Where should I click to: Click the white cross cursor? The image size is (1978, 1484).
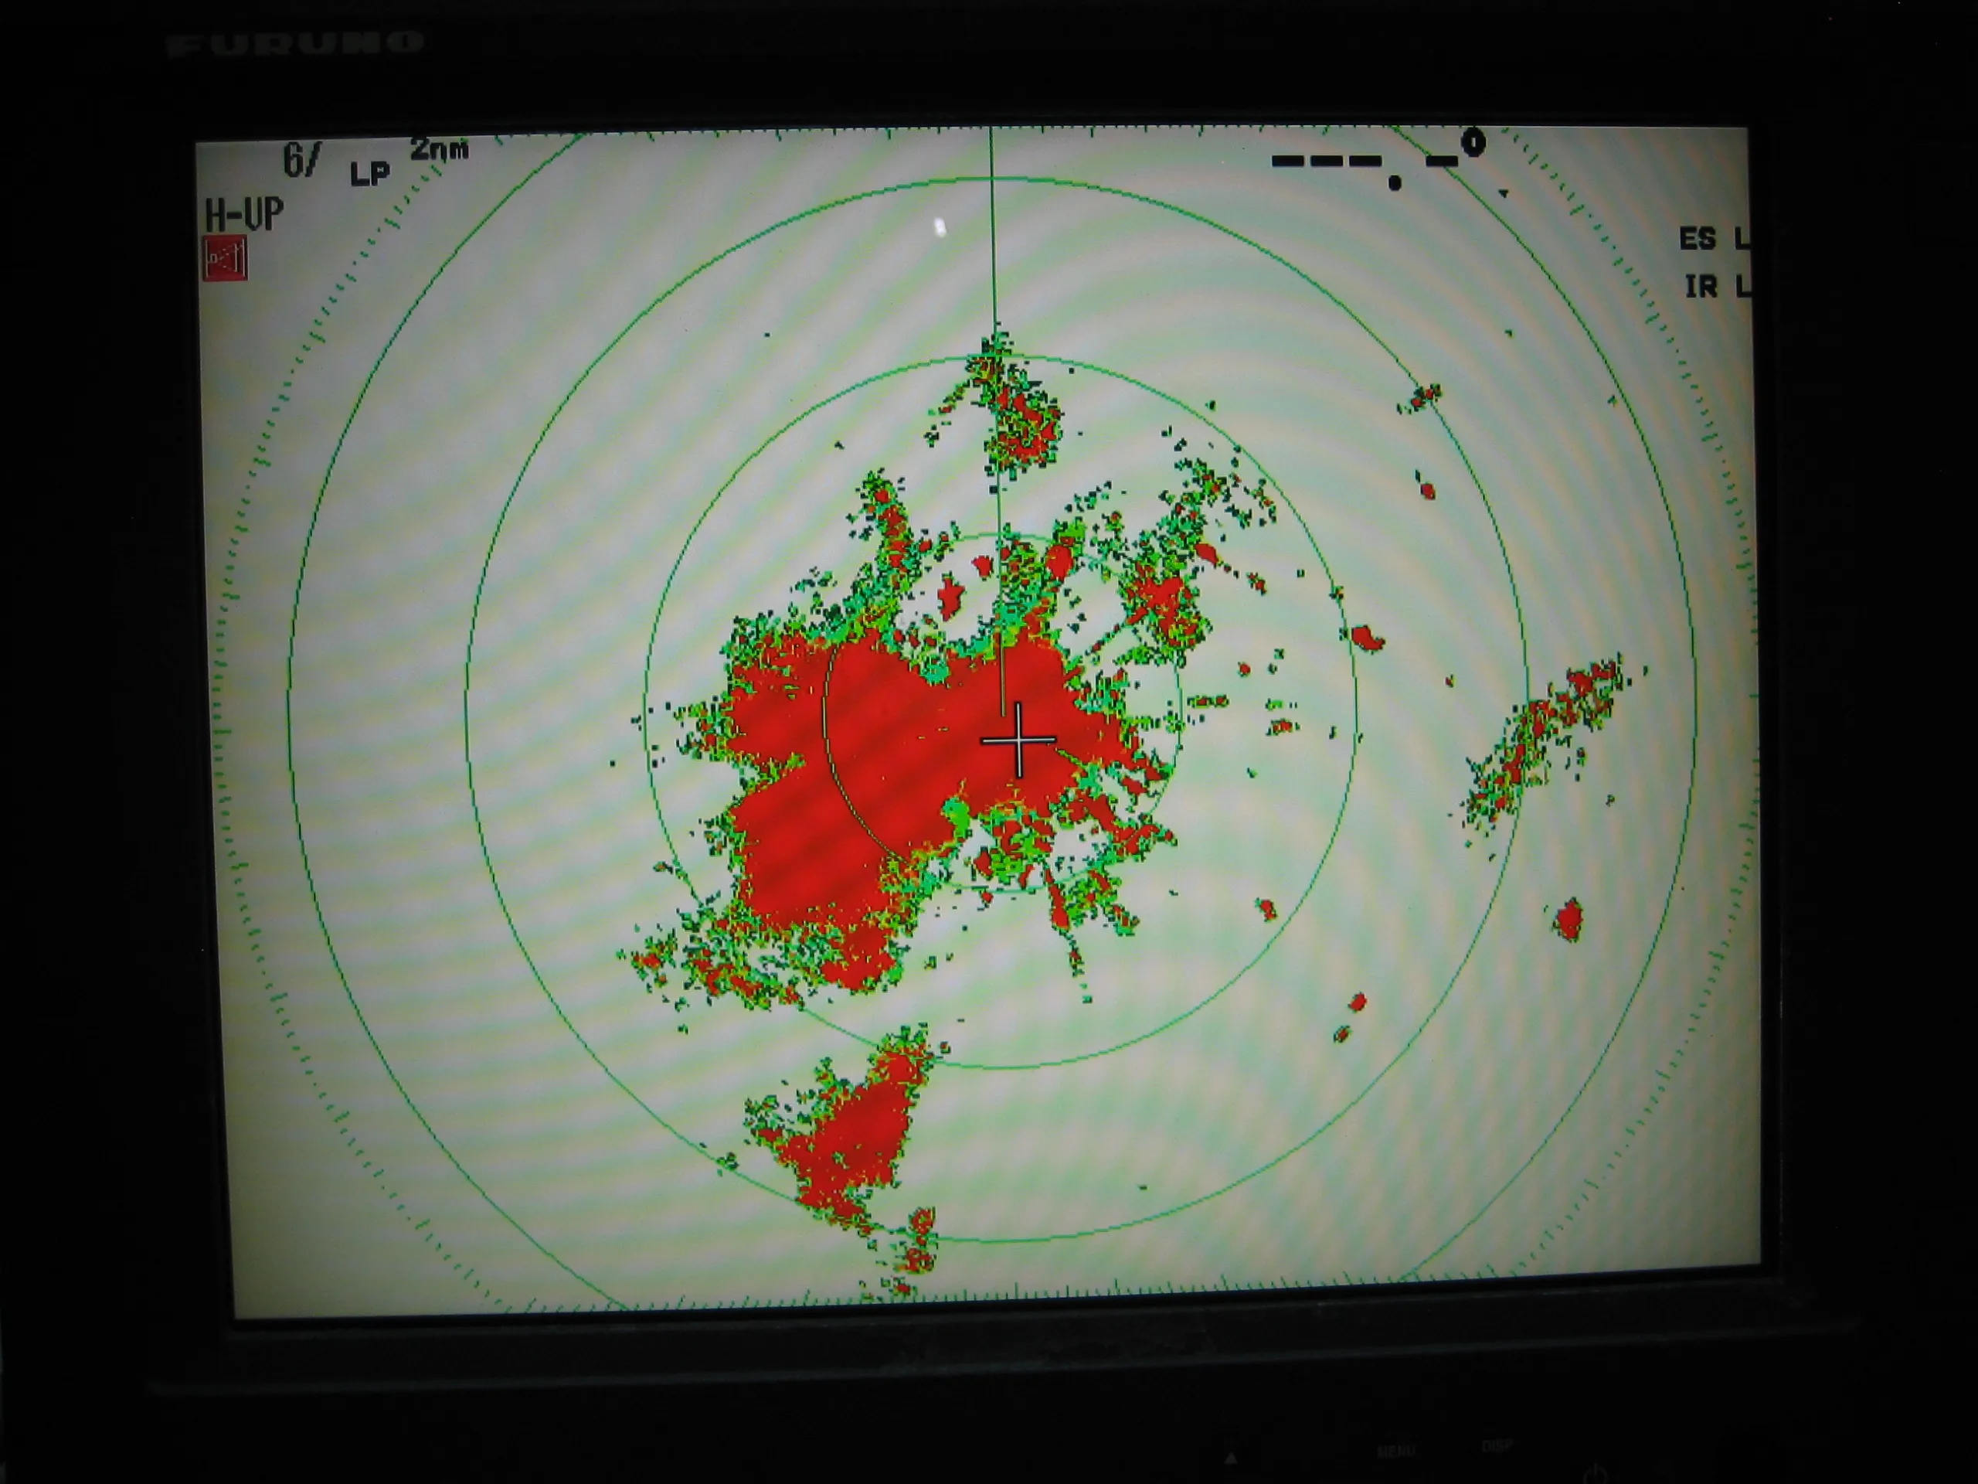pos(1018,740)
